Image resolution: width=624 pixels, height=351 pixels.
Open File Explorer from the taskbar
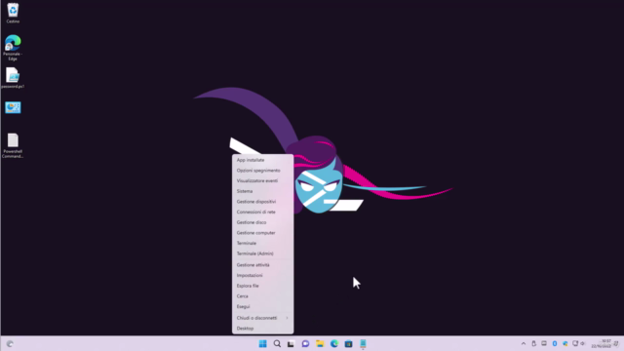320,344
